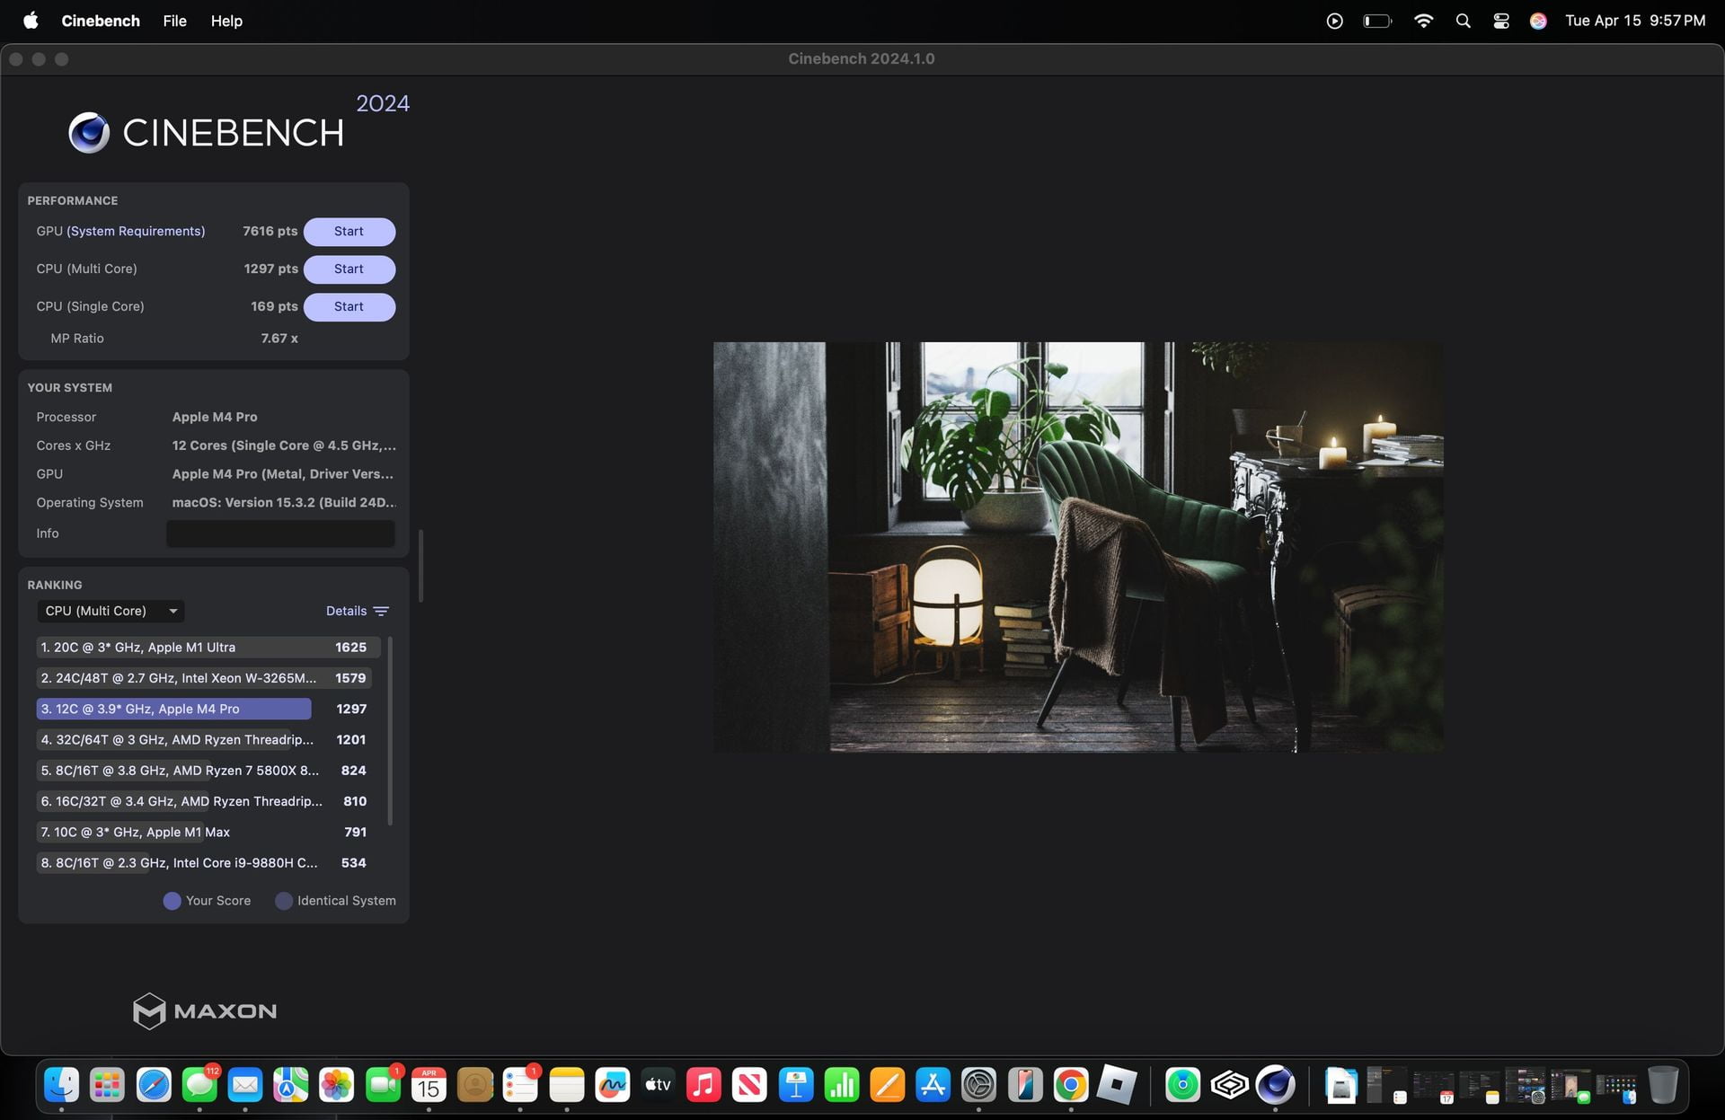Open Music from the dock

703,1085
